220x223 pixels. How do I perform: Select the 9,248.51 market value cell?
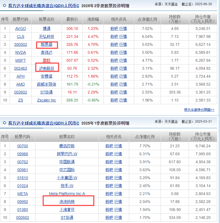point(203,29)
